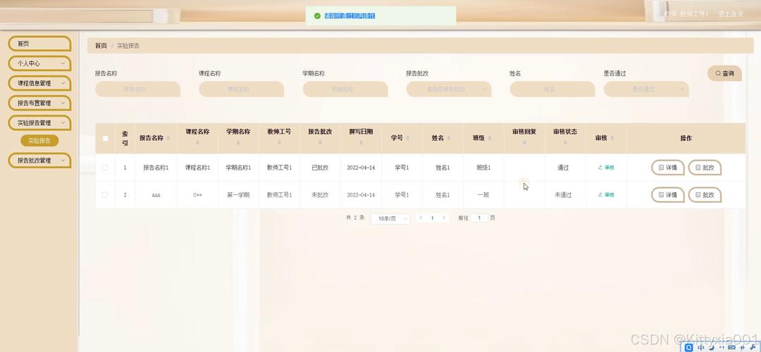This screenshot has height=352, width=761.
Task: Open the 首页 sidebar menu item
Action: point(39,44)
